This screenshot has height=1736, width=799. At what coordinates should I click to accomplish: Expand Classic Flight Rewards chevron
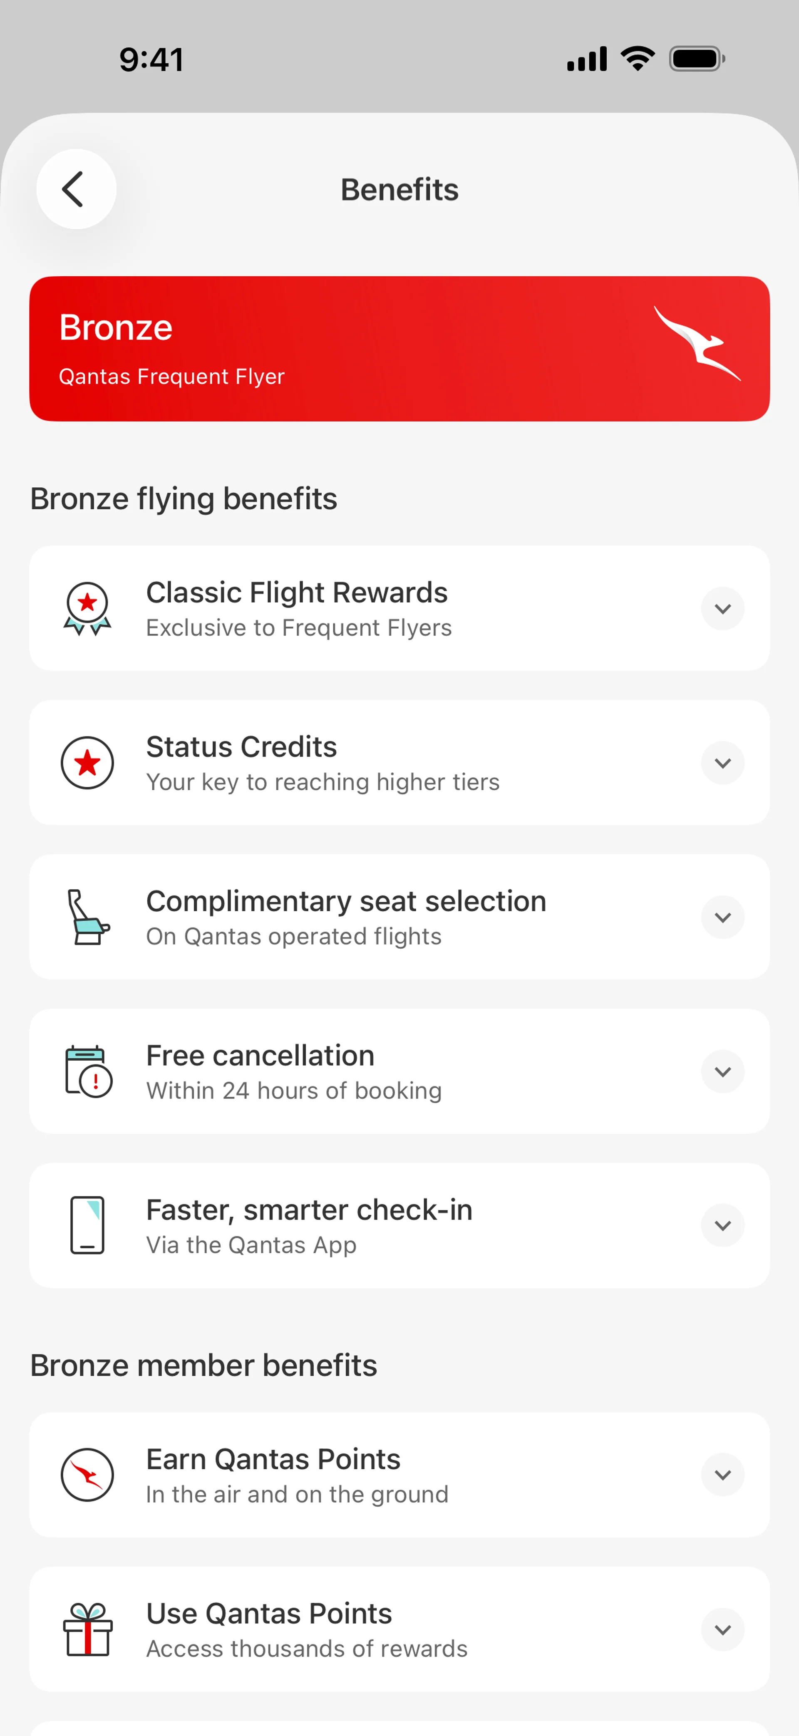(x=722, y=608)
